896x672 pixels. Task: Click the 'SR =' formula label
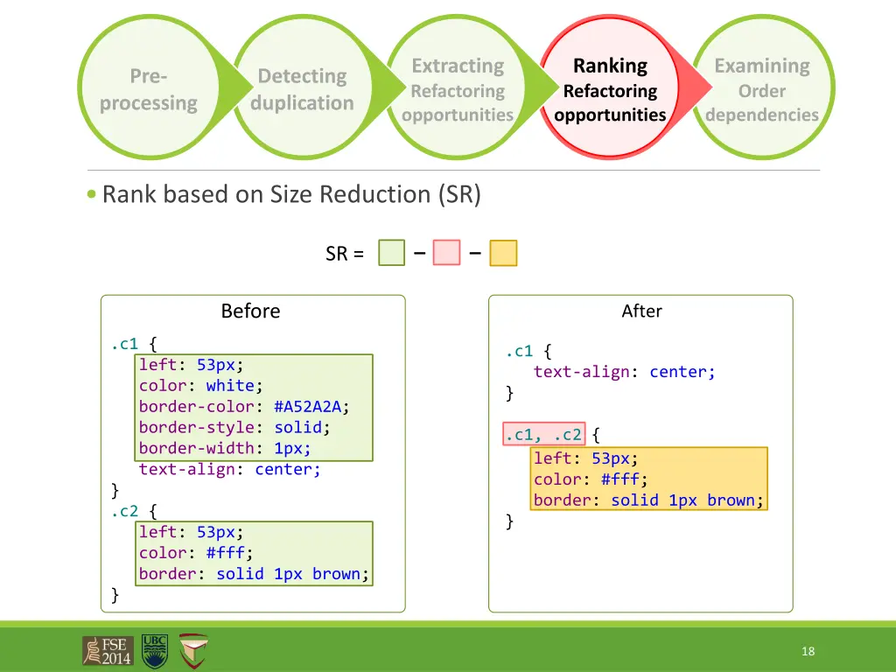345,253
